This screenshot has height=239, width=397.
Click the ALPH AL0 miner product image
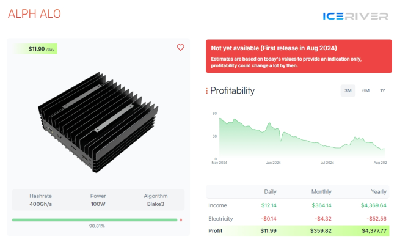click(98, 122)
